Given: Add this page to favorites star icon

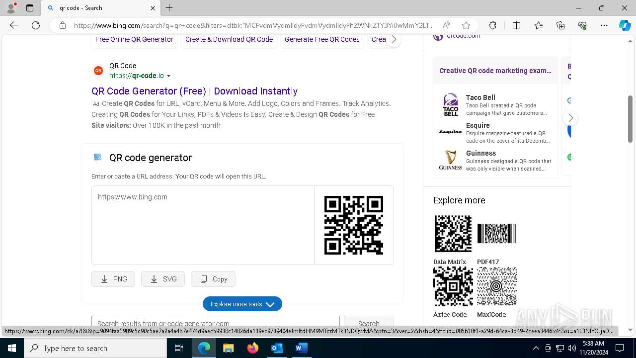Looking at the screenshot, I should point(466,25).
